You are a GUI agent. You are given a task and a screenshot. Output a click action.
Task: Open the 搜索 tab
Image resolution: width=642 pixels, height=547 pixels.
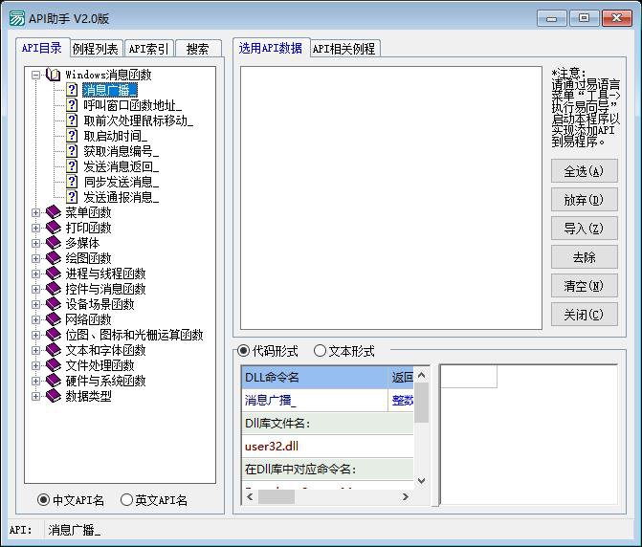198,49
